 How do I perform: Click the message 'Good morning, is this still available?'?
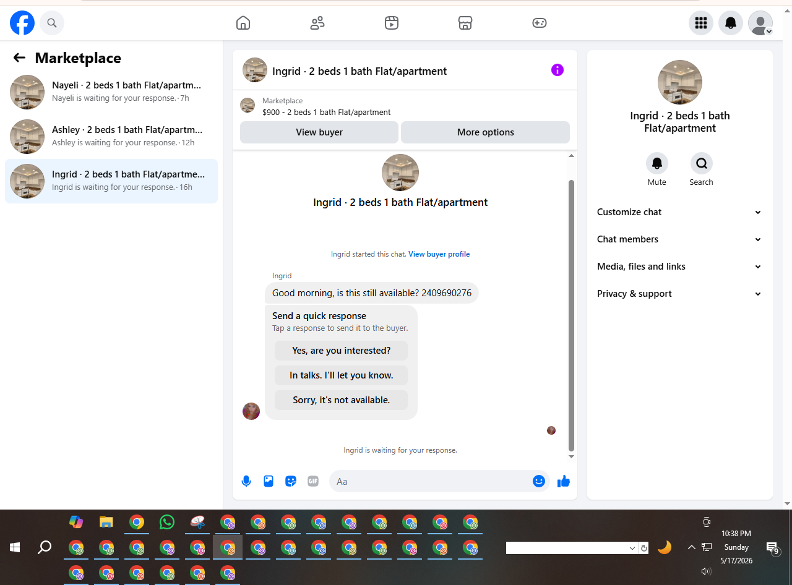[372, 293]
